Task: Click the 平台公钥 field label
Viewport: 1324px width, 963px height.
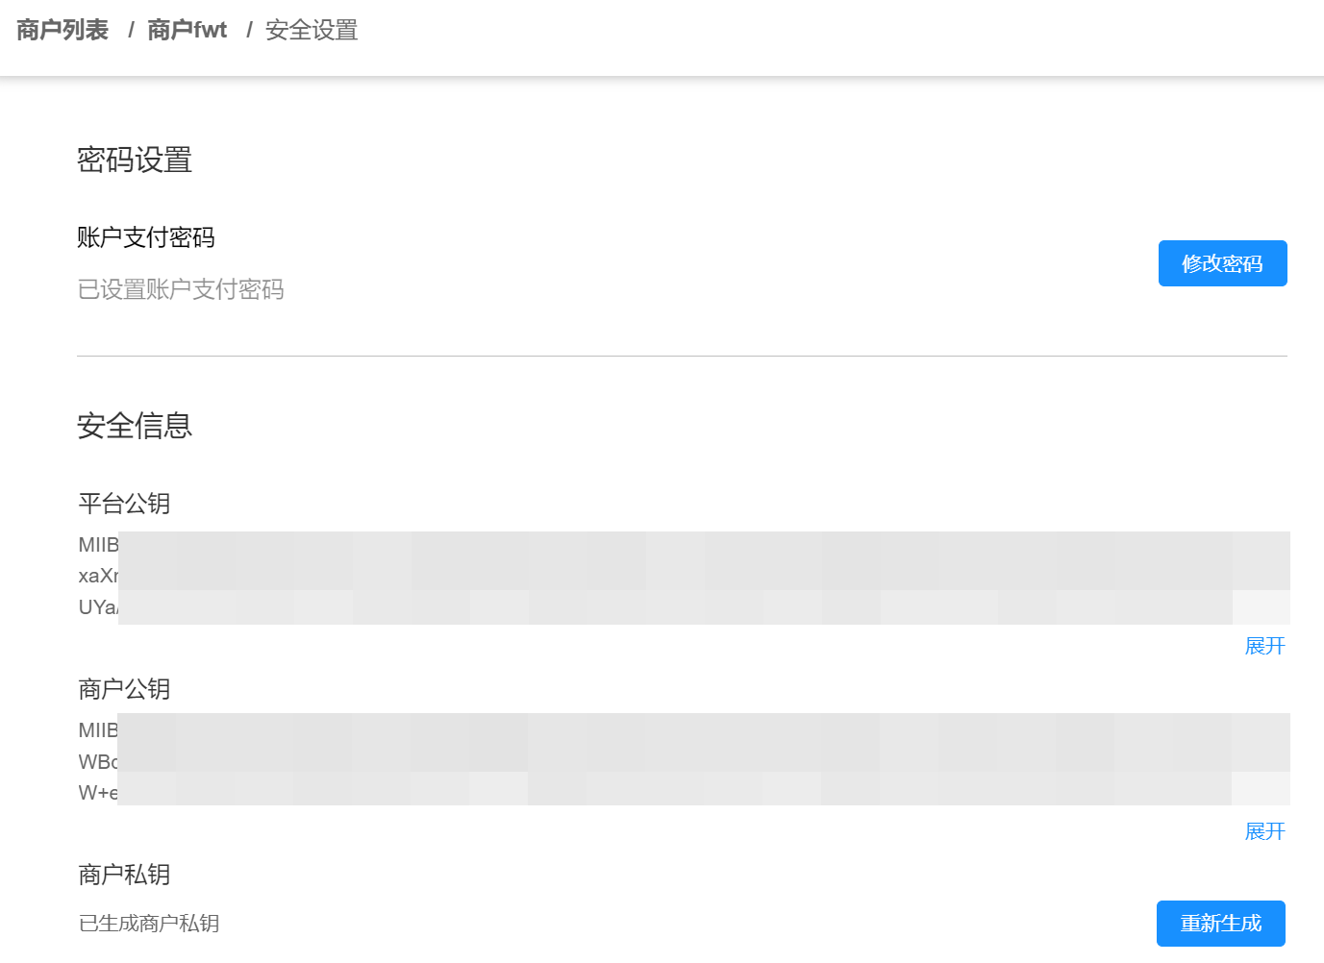Action: (124, 504)
